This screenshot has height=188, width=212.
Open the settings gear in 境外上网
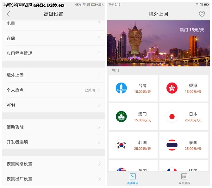click(202, 14)
